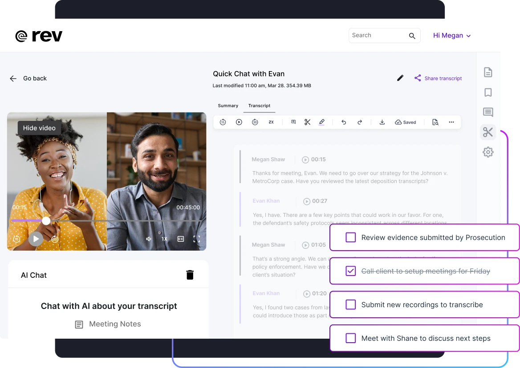Check Submit new recordings to transcribe
Viewport: 520px width, 368px height.
pos(350,304)
